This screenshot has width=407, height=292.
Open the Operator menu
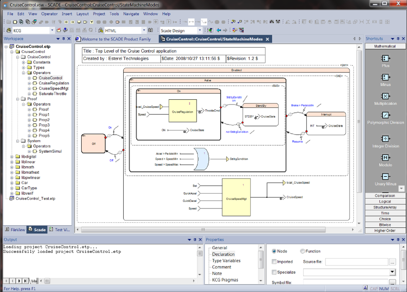point(49,14)
